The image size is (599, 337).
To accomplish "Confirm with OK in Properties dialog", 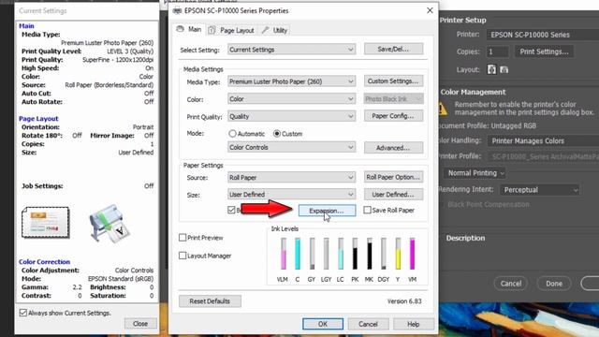I will [x=323, y=324].
